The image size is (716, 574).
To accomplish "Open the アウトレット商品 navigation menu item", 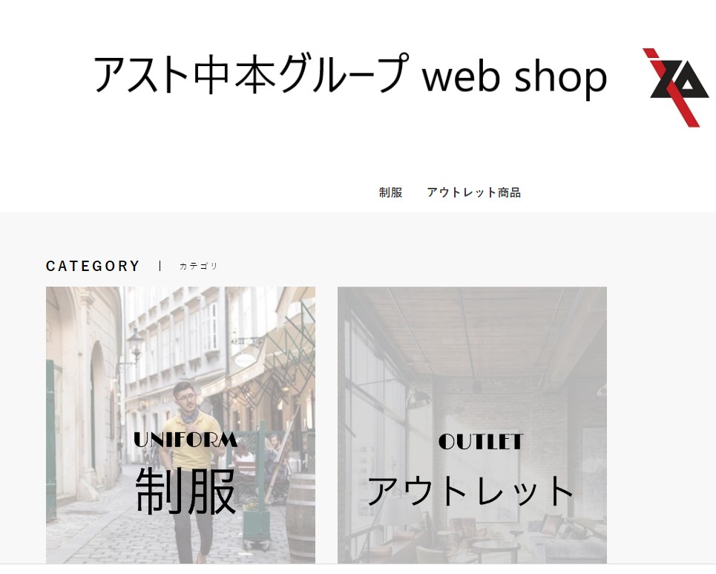I will click(473, 192).
